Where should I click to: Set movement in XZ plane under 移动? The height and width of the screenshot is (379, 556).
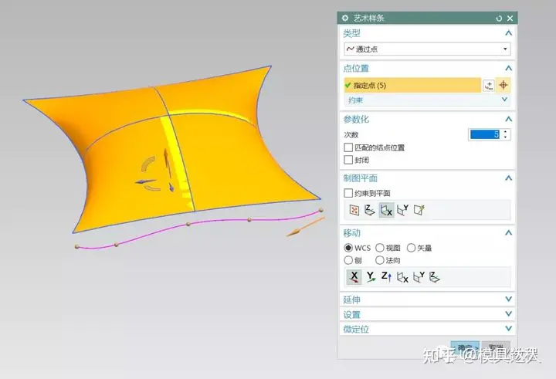coord(419,277)
